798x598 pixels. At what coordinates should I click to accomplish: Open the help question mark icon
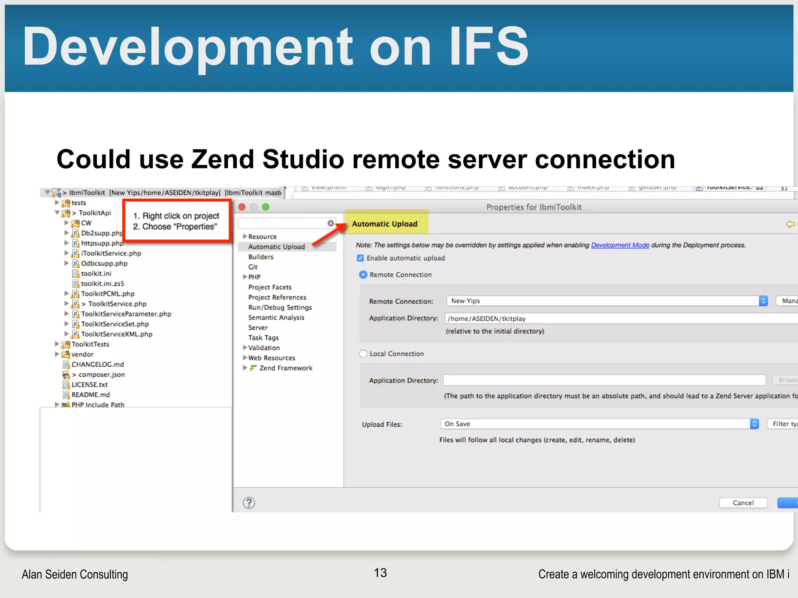pyautogui.click(x=249, y=503)
